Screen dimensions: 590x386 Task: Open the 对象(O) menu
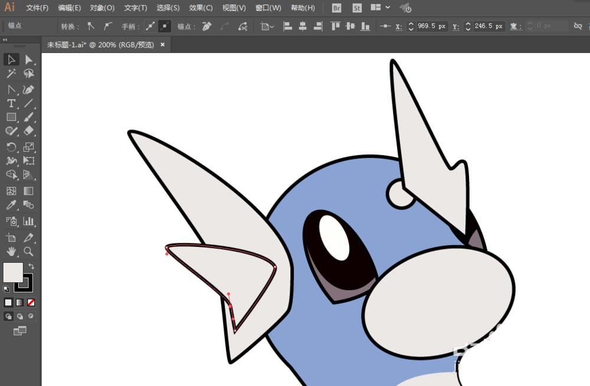[102, 8]
